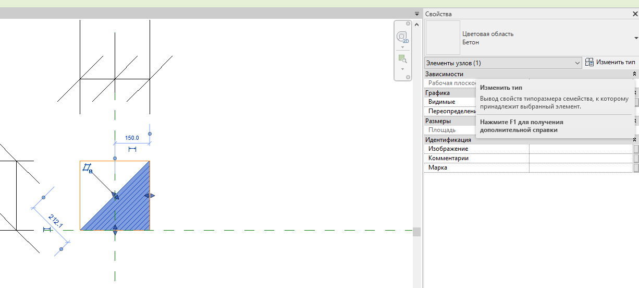
Task: Click the upper grip dot of the 212.1 dimension
Action: pyautogui.click(x=43, y=197)
